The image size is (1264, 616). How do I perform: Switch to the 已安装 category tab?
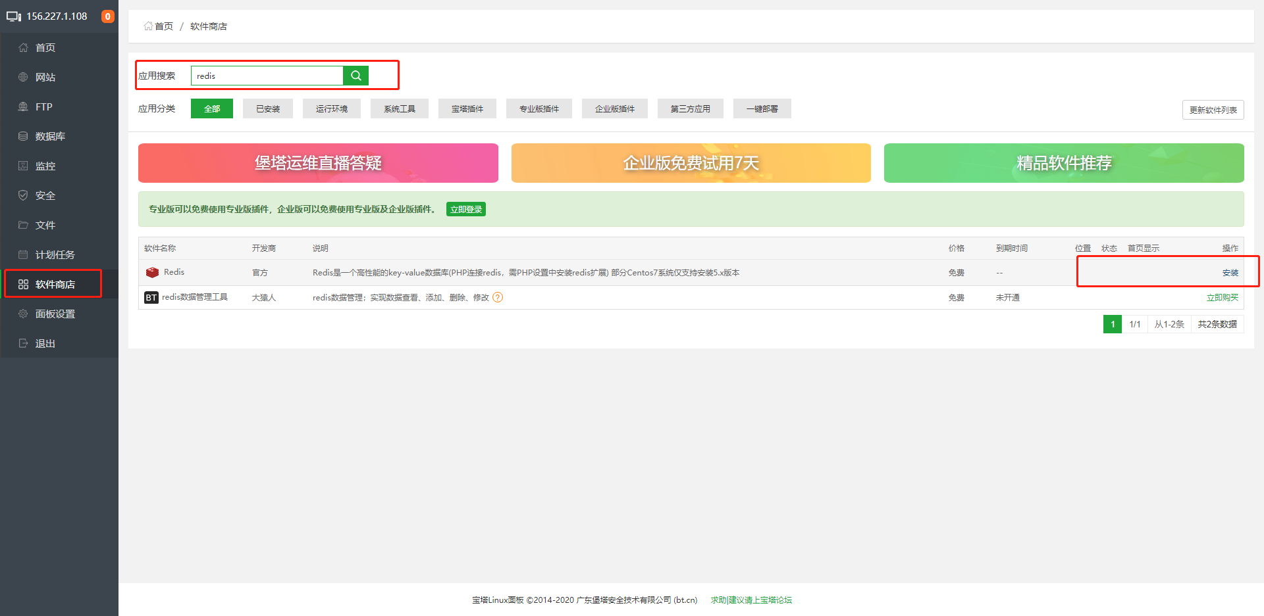tap(268, 108)
